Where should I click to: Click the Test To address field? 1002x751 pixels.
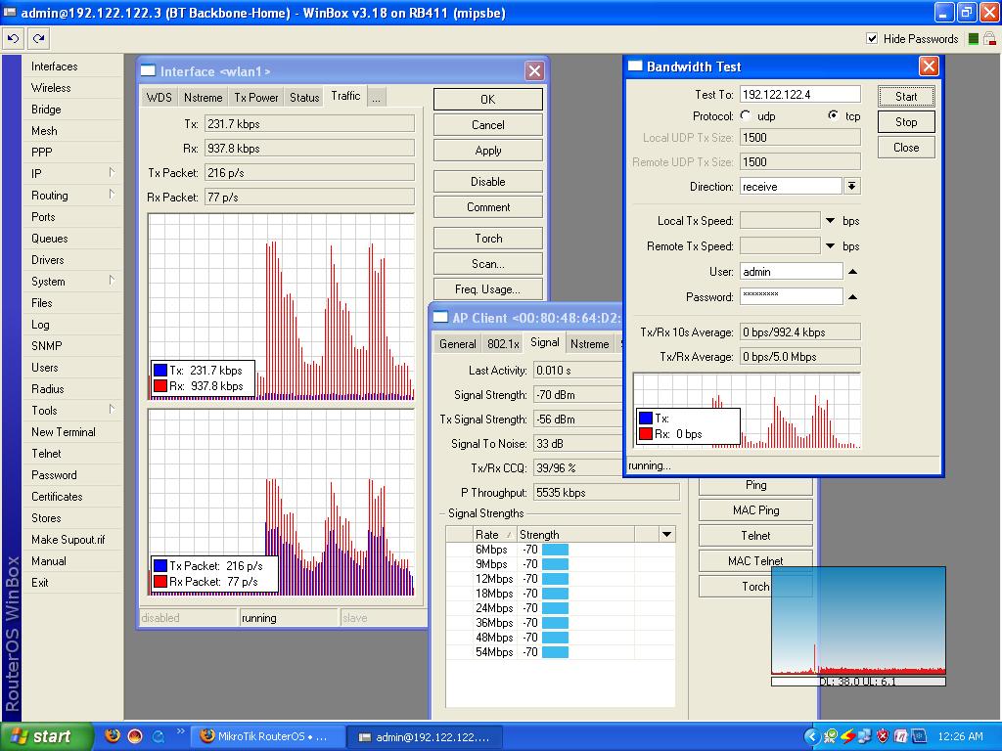pos(800,94)
